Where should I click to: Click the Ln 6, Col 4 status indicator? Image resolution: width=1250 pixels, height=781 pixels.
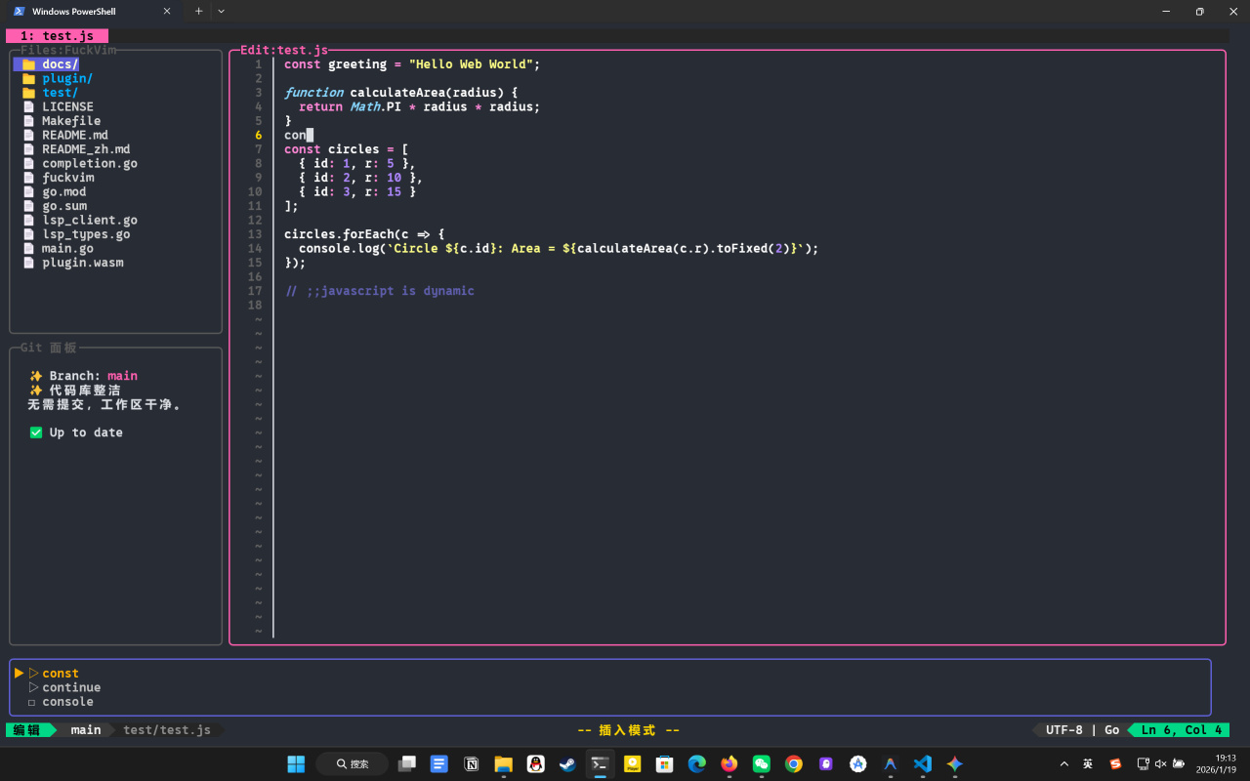click(1181, 730)
